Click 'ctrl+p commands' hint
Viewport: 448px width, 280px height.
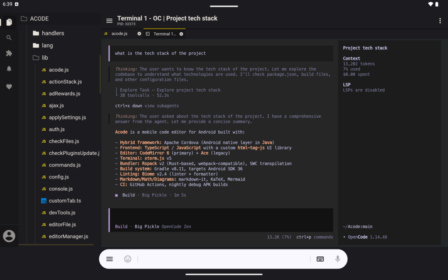click(315, 237)
